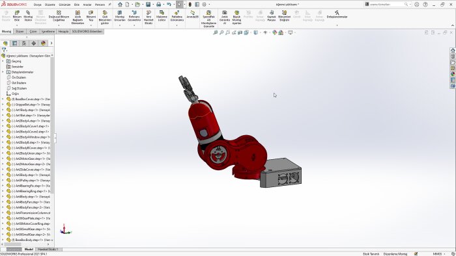Switch to the Model bottom tab
The height and width of the screenshot is (256, 456).
[29, 250]
